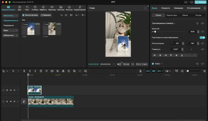
Task: Open the Субтитры tab
Action: pyautogui.click(x=61, y=8)
